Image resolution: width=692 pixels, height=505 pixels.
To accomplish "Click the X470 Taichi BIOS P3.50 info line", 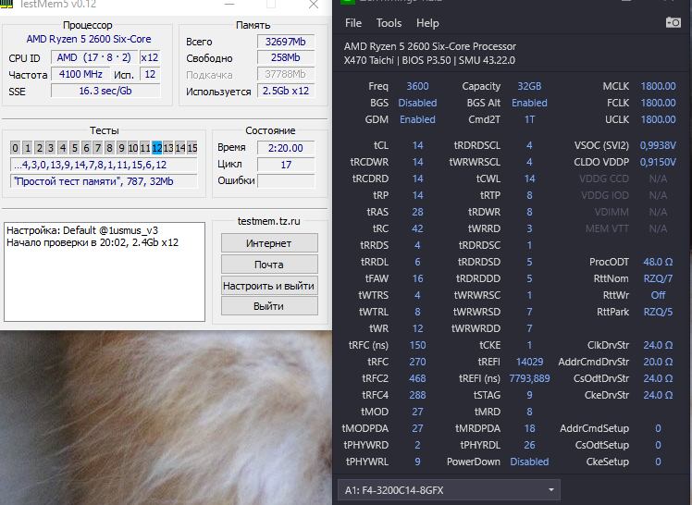I will (x=429, y=60).
